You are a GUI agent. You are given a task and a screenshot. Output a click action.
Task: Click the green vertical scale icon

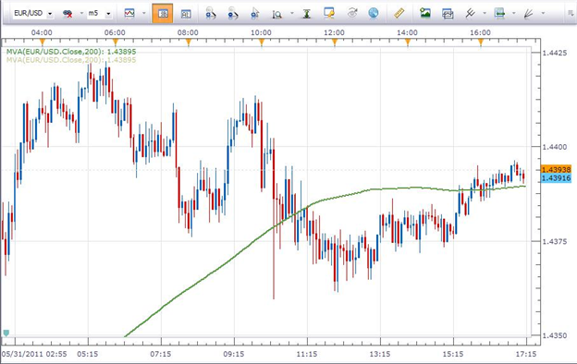pos(307,14)
